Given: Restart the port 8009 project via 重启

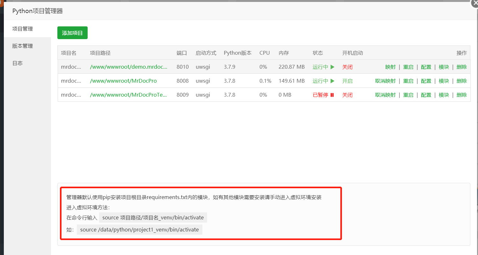Looking at the screenshot, I should [408, 95].
